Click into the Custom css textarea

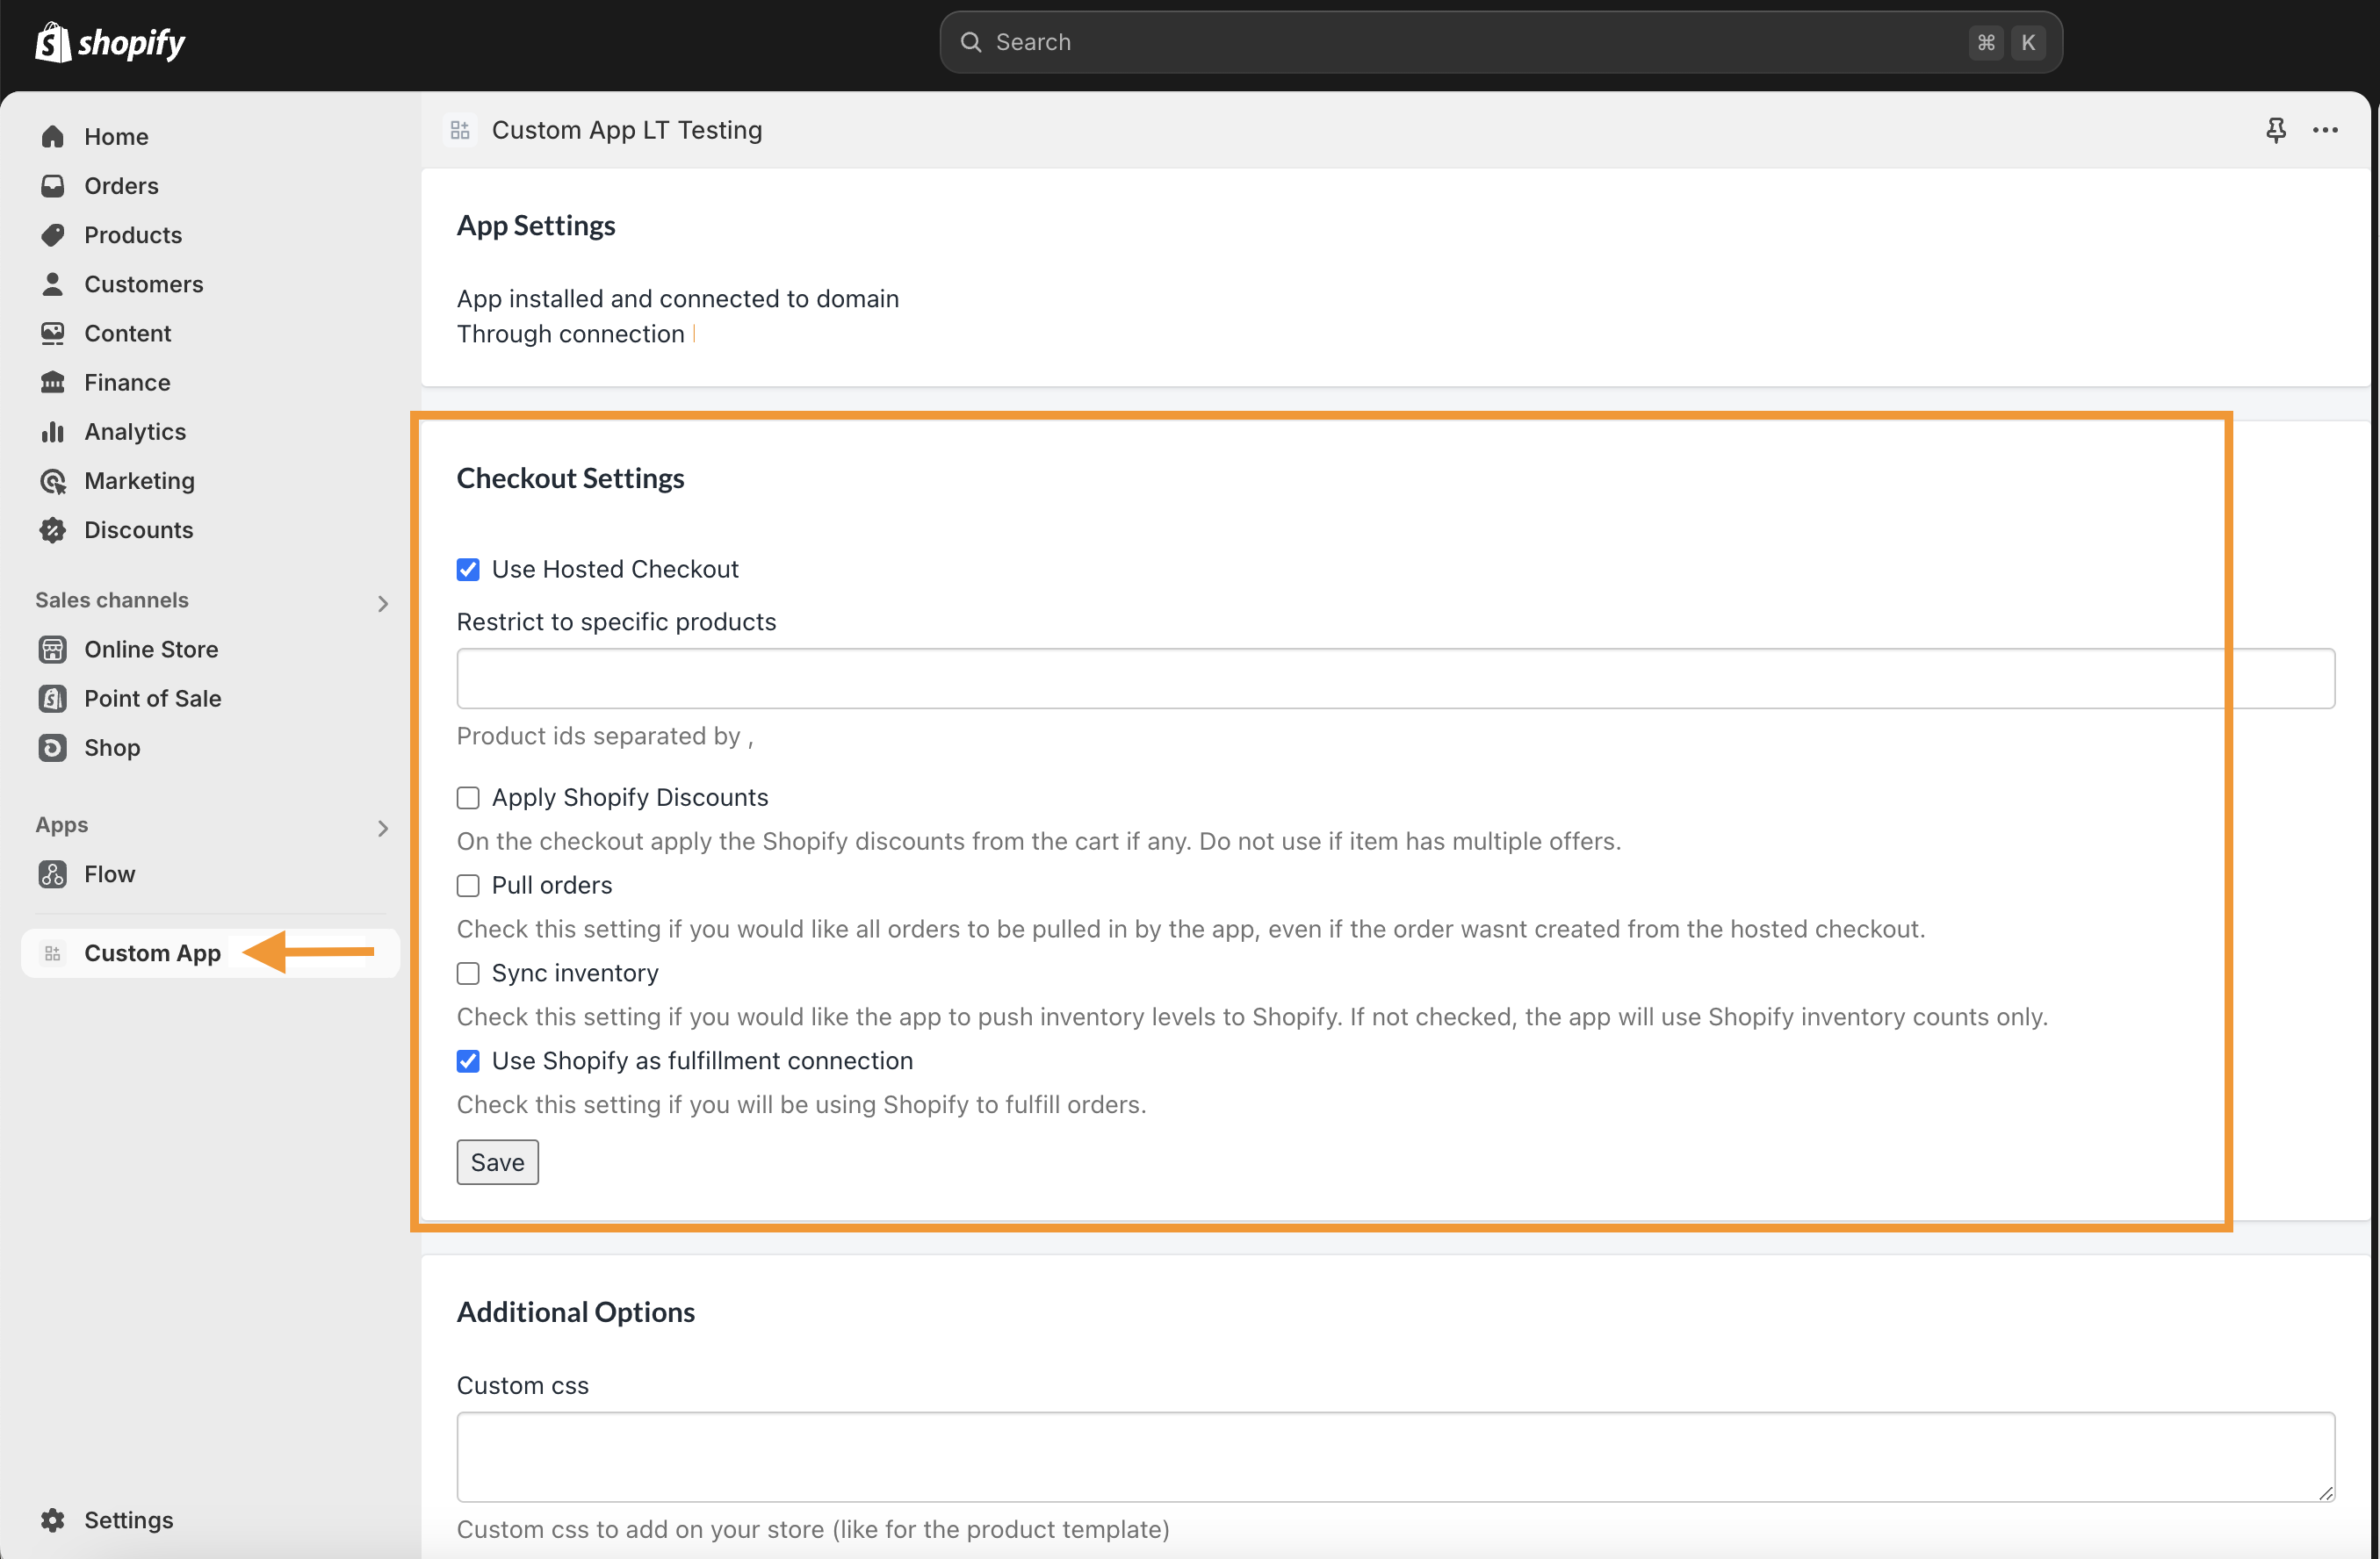click(1396, 1456)
